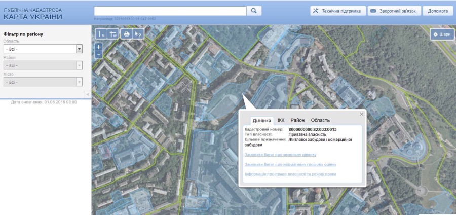Zoom in on the map
The width and height of the screenshot is (456, 215).
pyautogui.click(x=99, y=47)
